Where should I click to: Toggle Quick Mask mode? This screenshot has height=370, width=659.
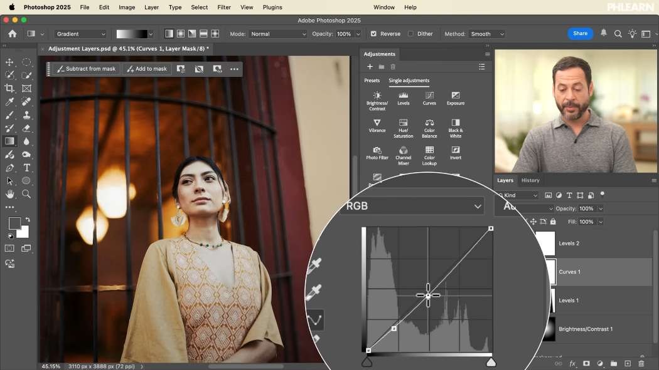click(x=9, y=248)
